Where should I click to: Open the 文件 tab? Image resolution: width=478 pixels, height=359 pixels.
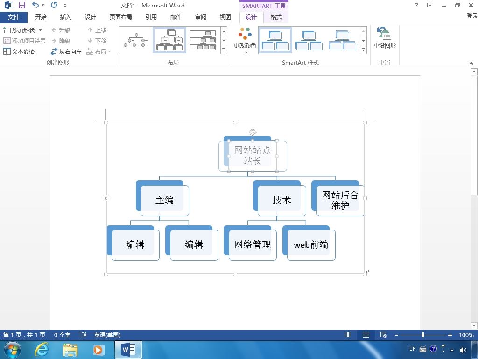coord(14,17)
